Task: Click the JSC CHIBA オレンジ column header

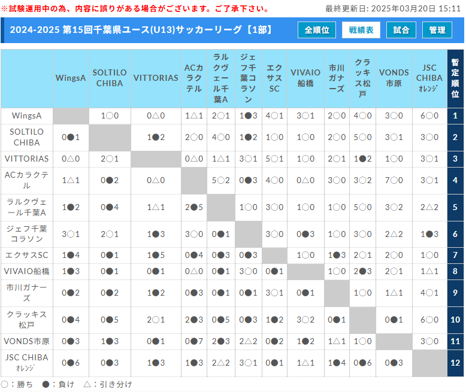Action: click(x=429, y=78)
